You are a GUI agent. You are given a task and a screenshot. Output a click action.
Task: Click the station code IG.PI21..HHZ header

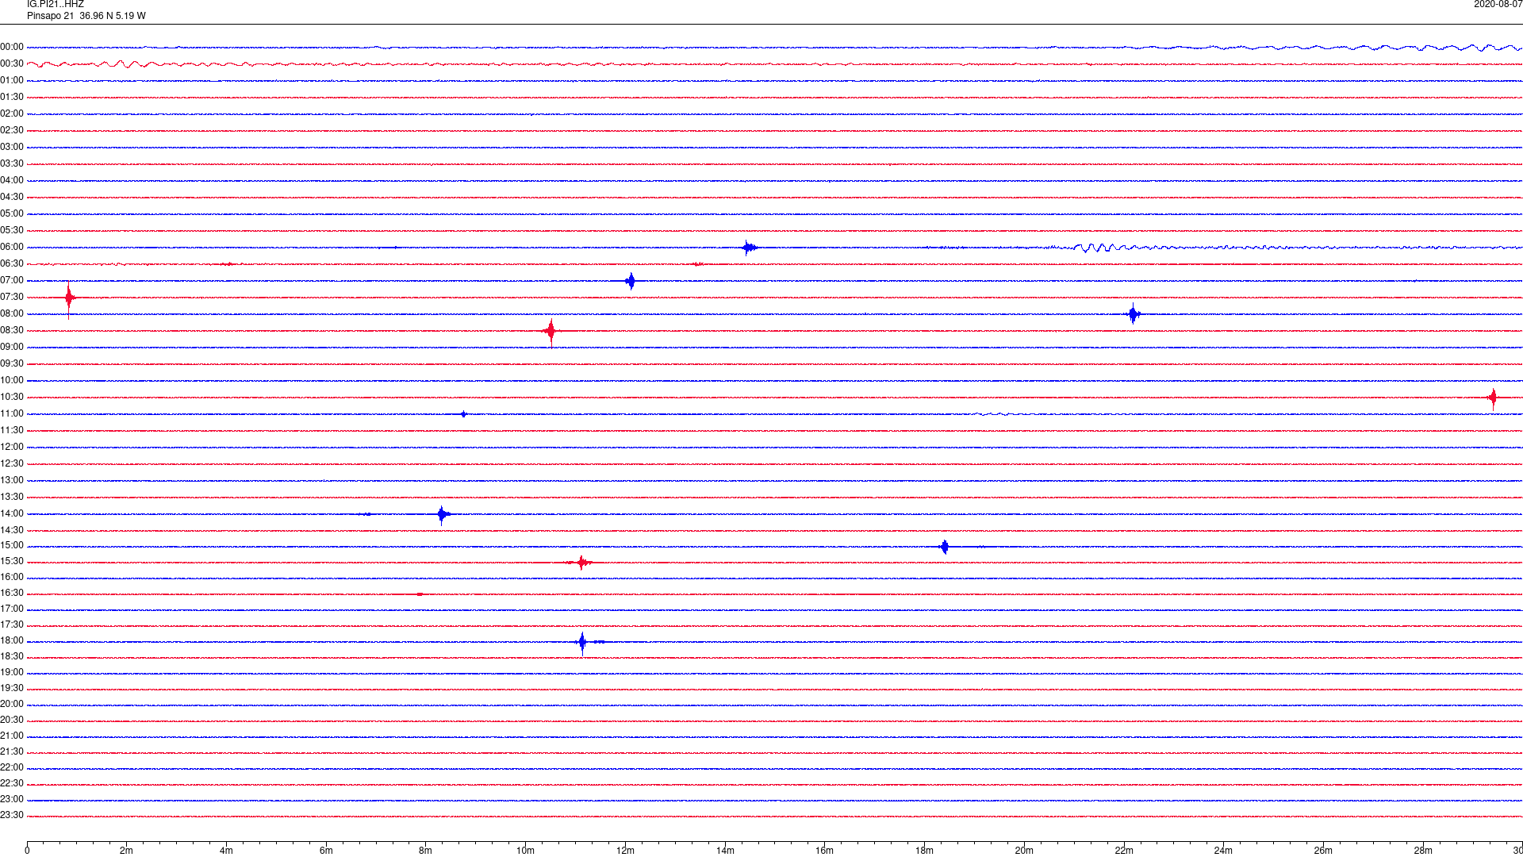point(56,5)
